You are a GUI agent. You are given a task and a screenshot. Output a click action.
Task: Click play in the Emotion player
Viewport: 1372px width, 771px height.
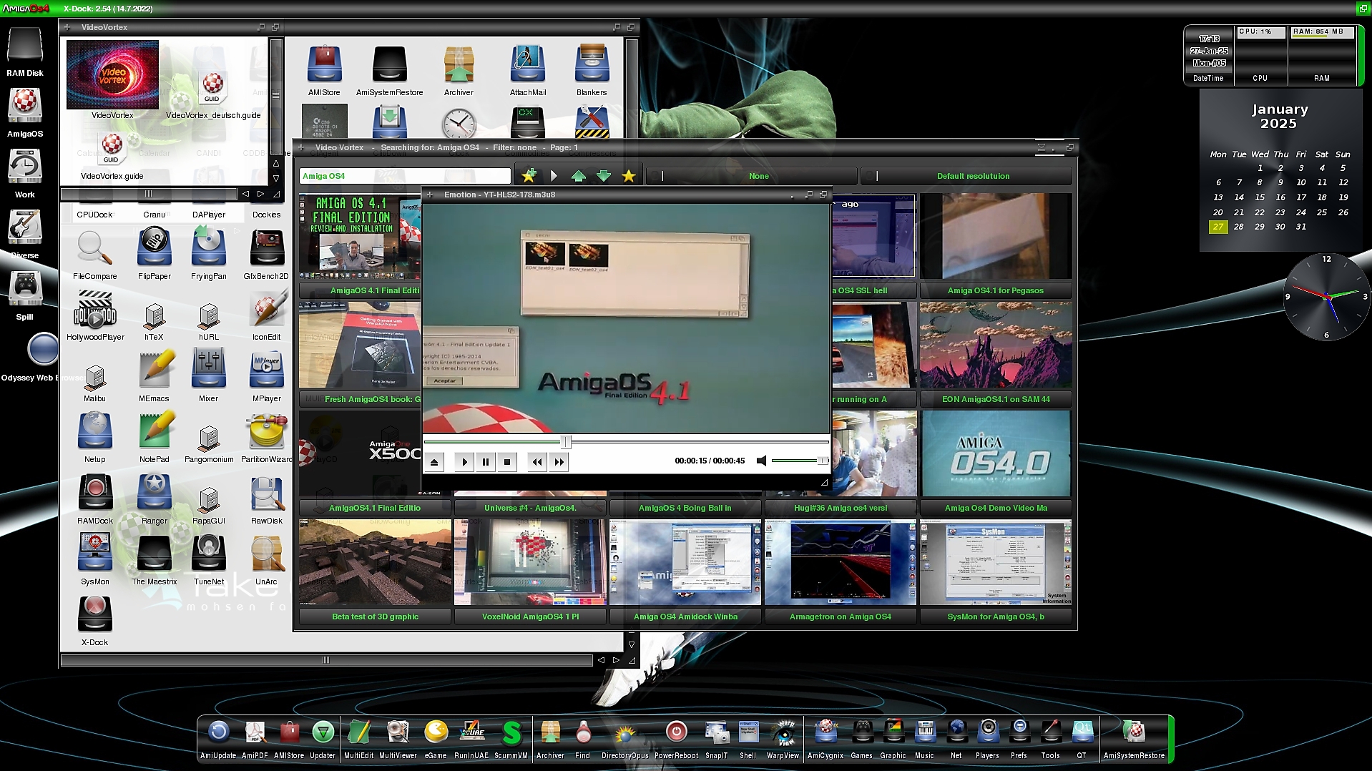[464, 462]
